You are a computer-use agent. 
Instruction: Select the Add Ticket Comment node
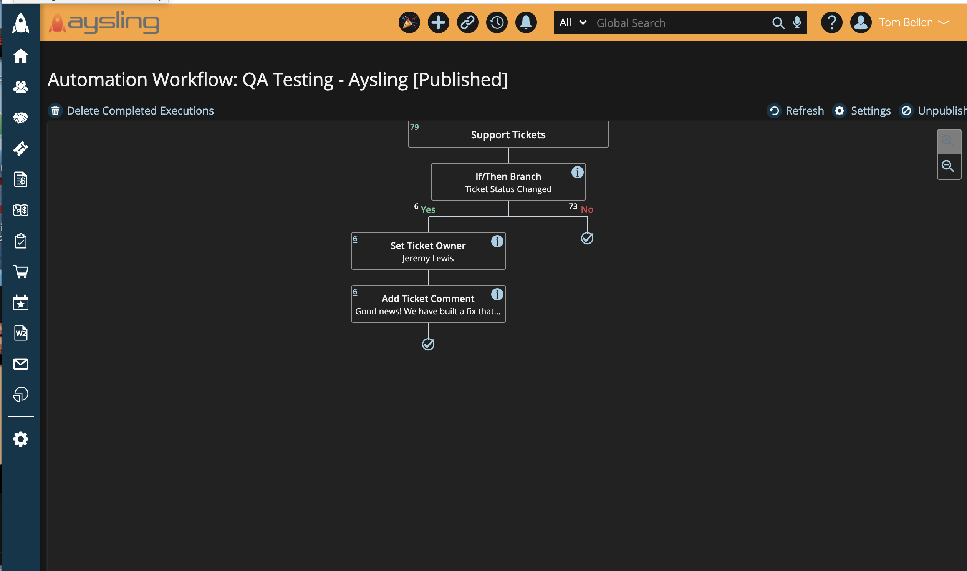(428, 304)
